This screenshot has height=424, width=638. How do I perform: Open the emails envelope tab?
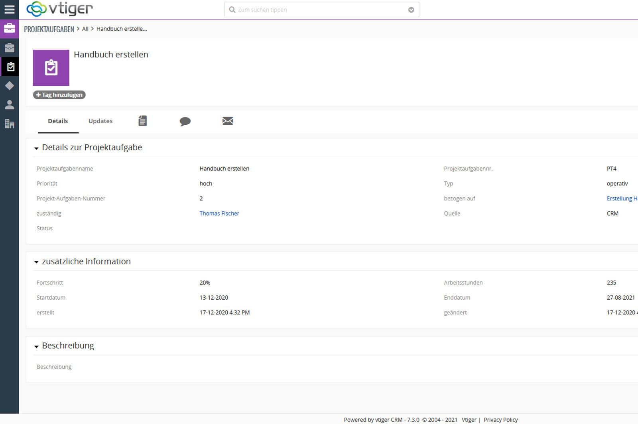[228, 121]
